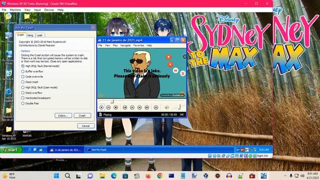
Task: Switch to 11 de janeiro taskbar item
Action: (x=65, y=150)
